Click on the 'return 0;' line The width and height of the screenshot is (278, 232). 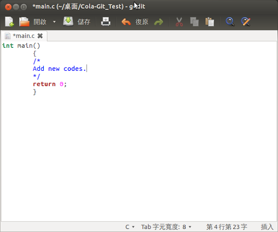[50, 84]
